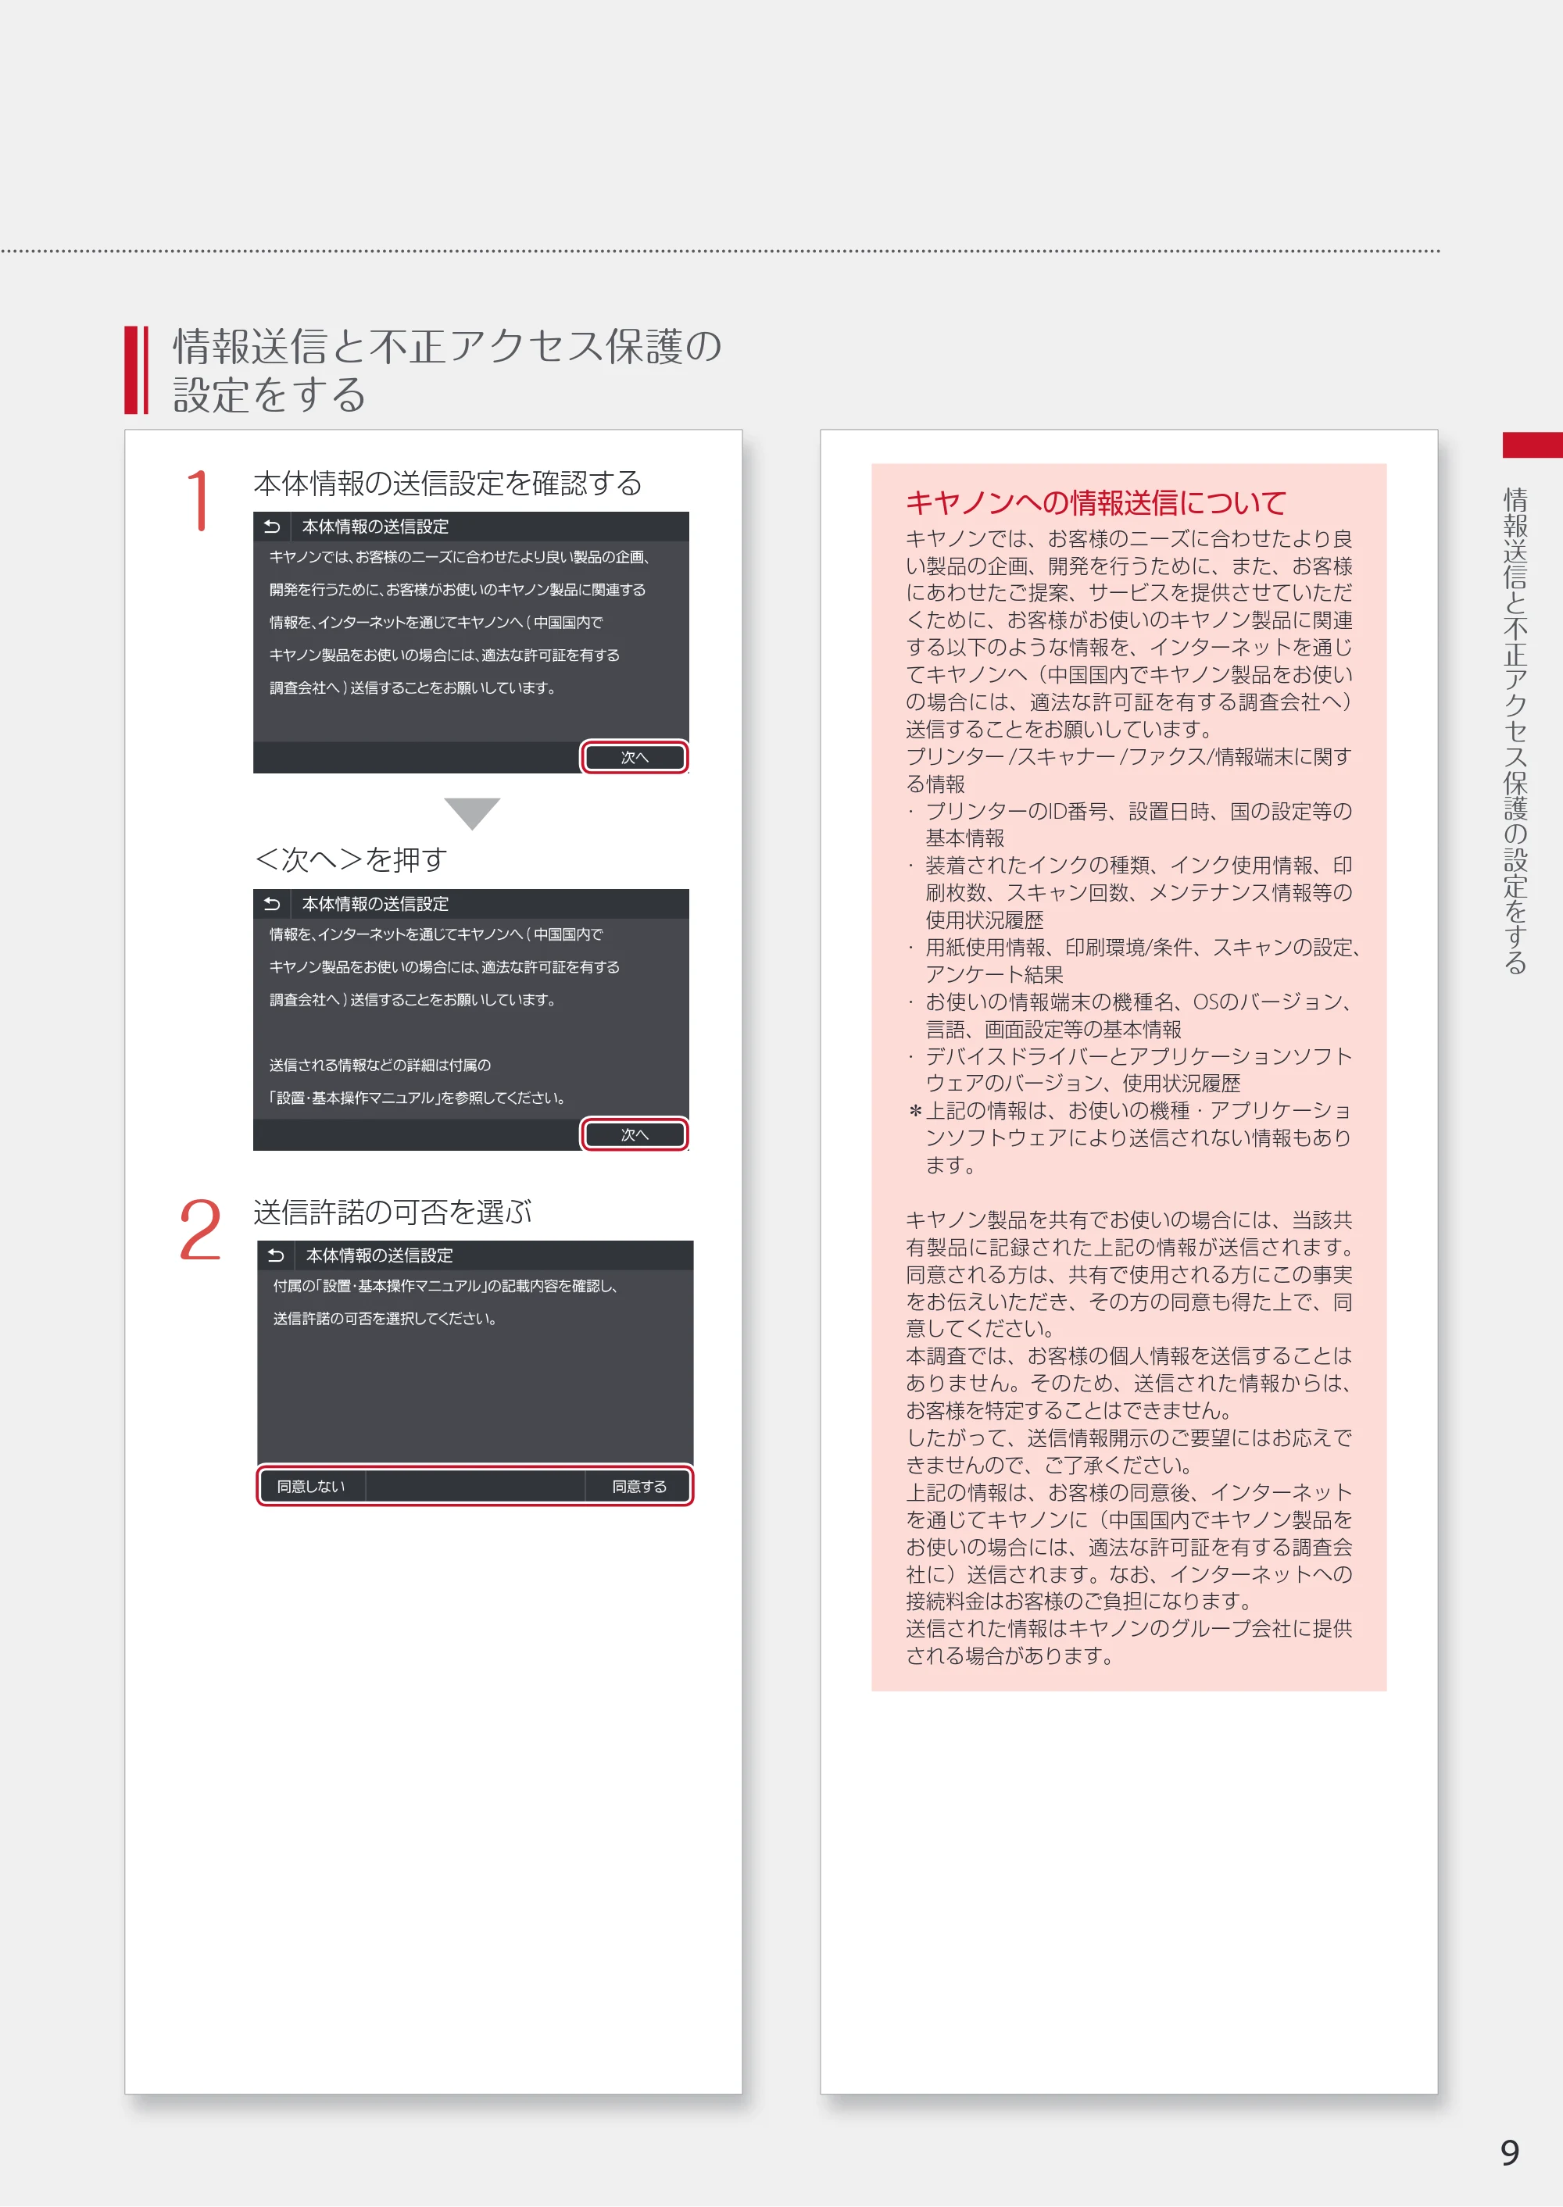Click bullet デバイスドライバーとアプリケーションソフト
Viewport: 1563px width, 2207px height.
click(x=1130, y=1070)
